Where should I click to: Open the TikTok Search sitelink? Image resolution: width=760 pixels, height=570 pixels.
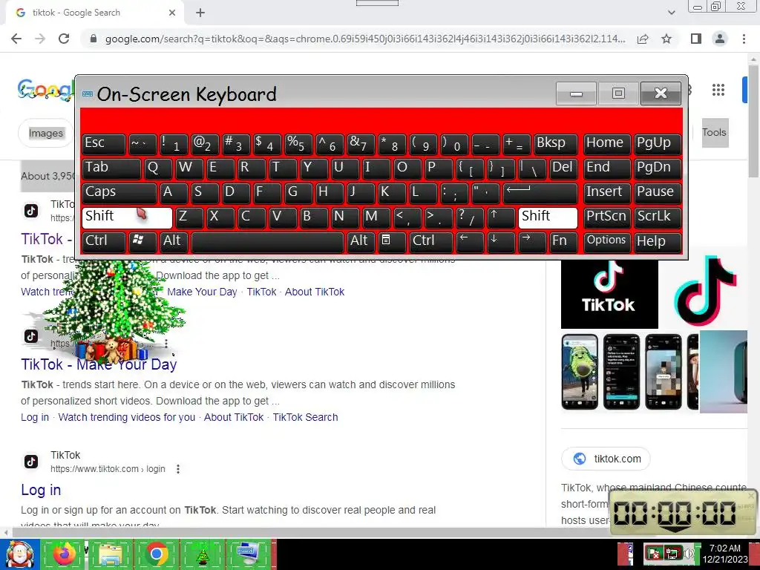point(305,417)
